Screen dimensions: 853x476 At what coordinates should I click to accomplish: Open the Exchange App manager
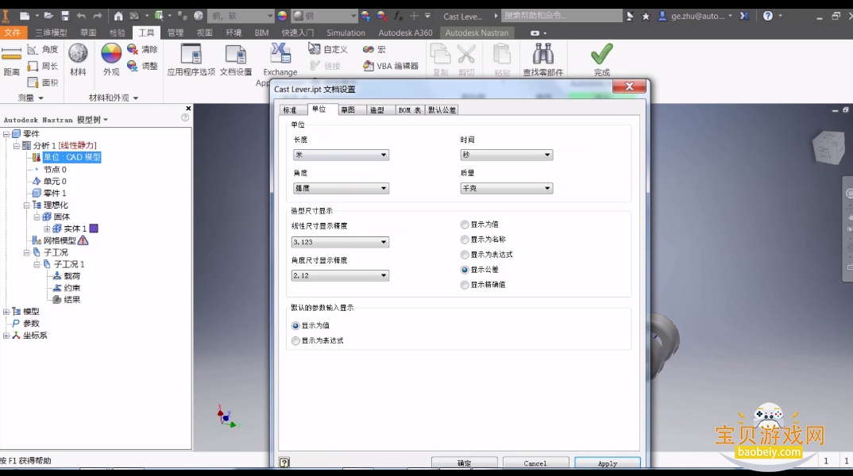280,64
